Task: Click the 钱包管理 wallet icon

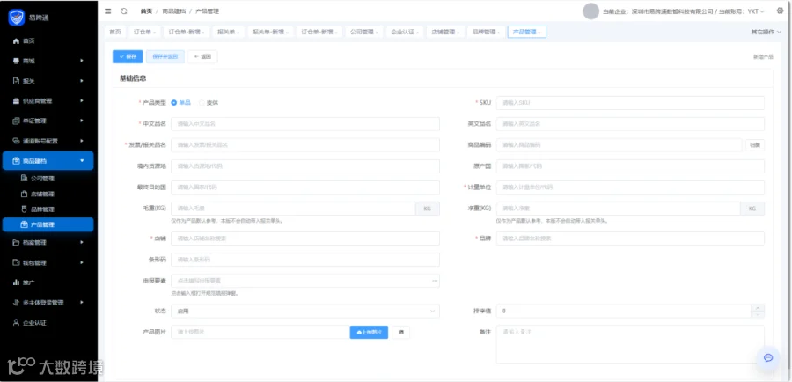Action: coord(16,263)
